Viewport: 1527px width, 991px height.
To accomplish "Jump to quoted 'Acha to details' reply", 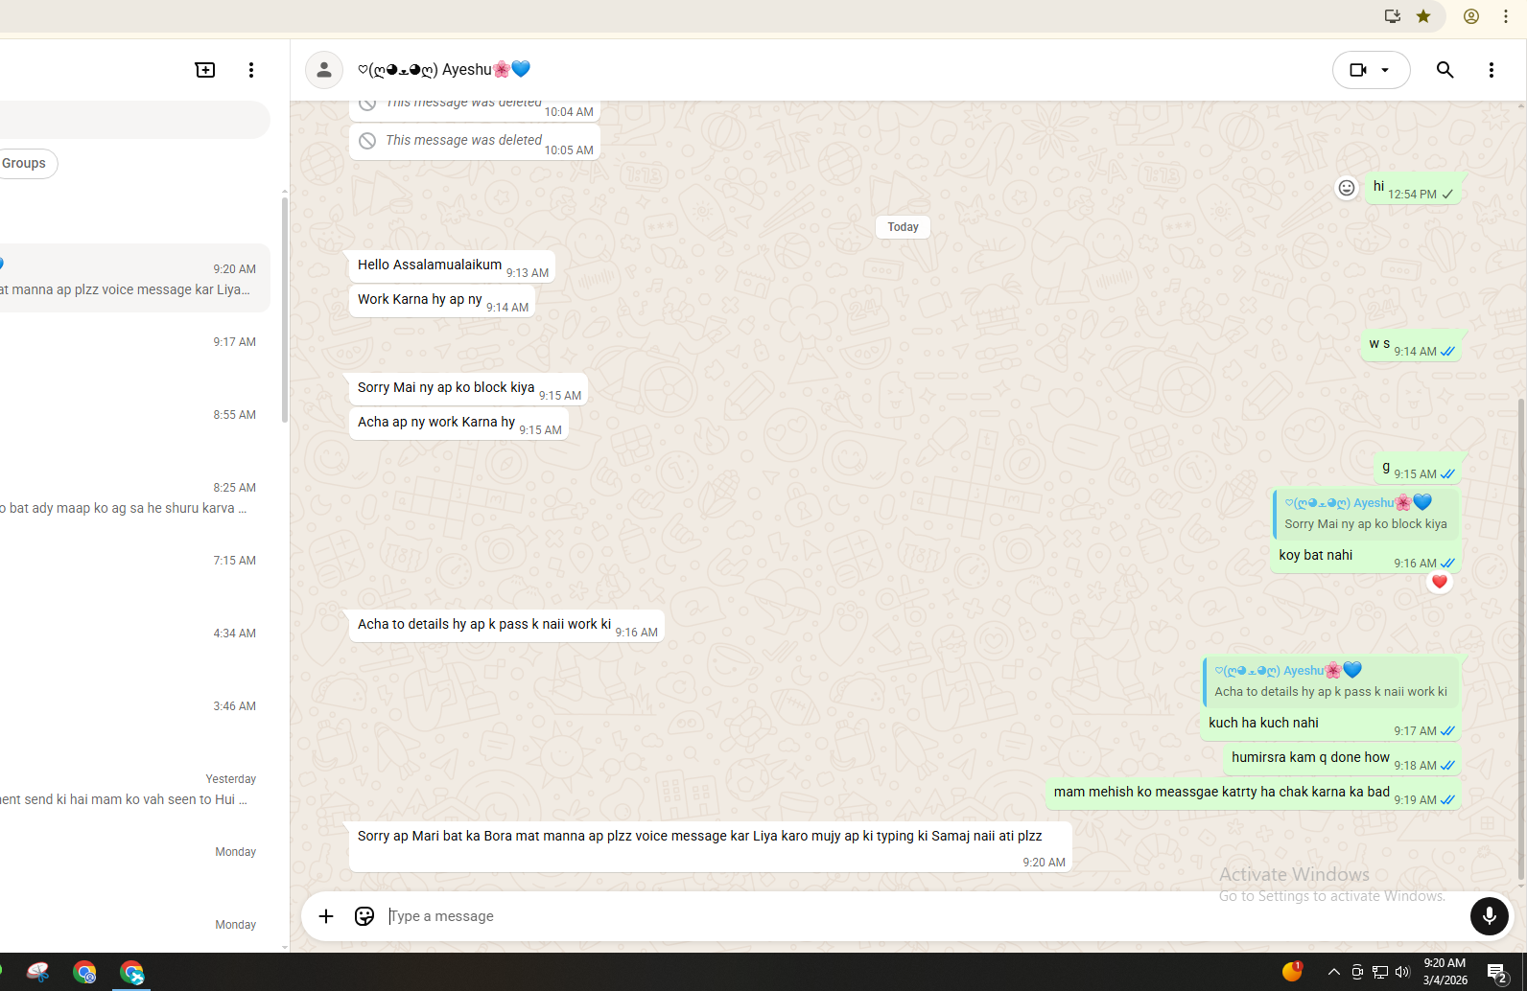I will coord(1330,681).
